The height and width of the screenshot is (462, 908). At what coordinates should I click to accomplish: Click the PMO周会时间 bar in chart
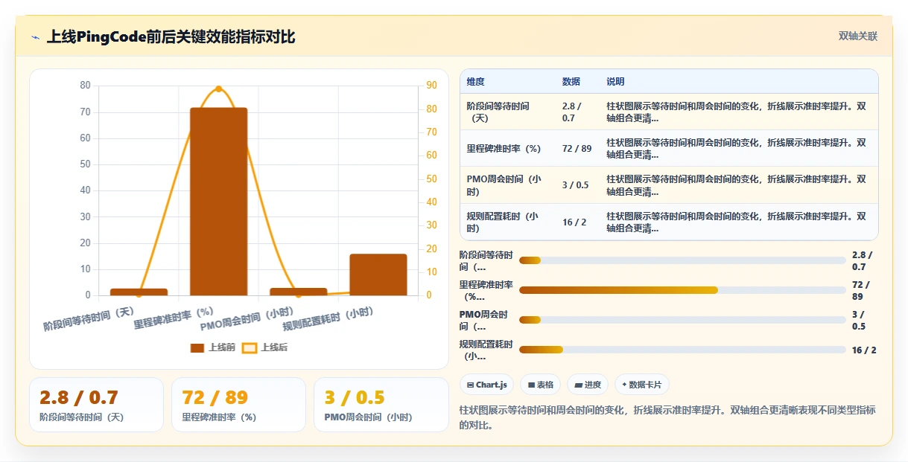click(299, 292)
